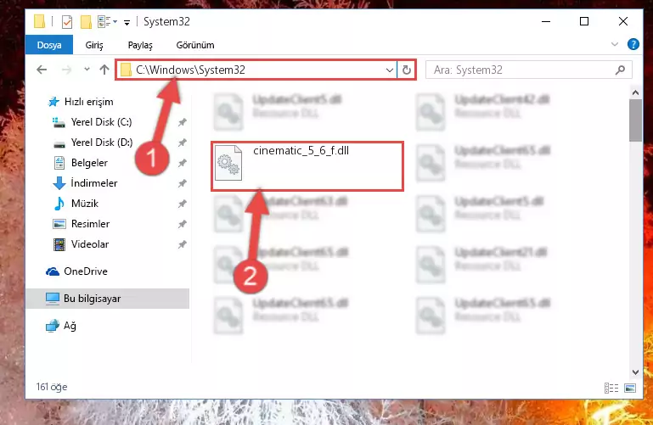This screenshot has width=653, height=425.
Task: Click the System32 window folder icon in title bar
Action: (x=39, y=21)
